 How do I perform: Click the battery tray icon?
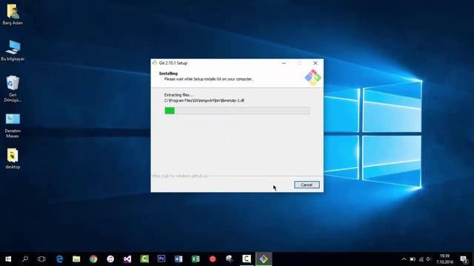coord(413,259)
